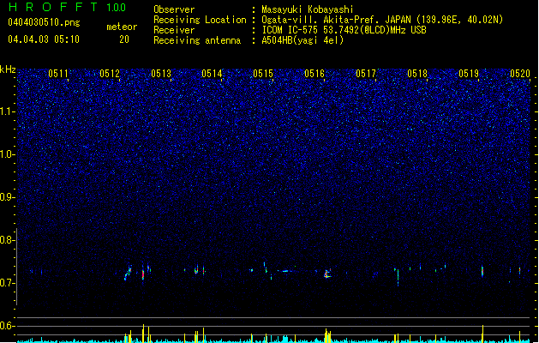Click the 0512 time marker

coord(110,74)
